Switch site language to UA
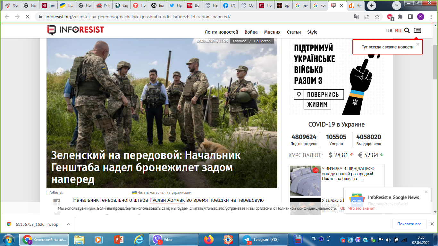The image size is (438, 246). coord(389,31)
